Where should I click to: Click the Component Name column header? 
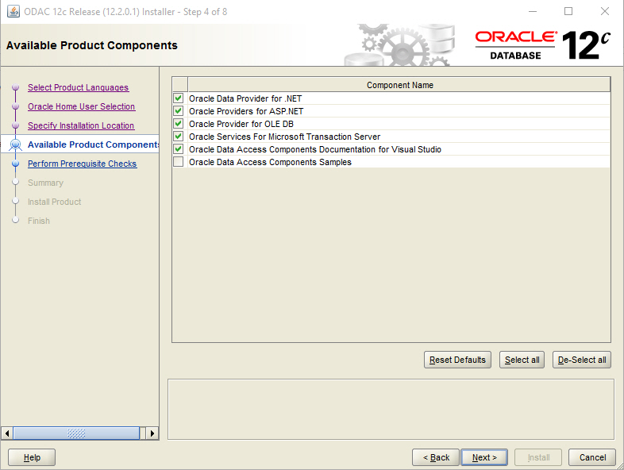point(399,85)
